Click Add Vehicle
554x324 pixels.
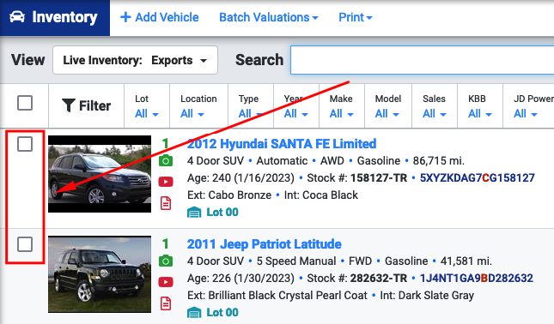tap(160, 17)
